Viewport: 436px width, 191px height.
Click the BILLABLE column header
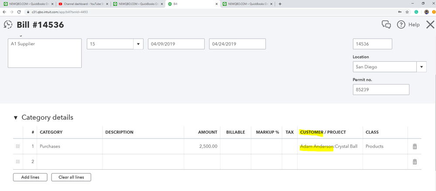point(236,132)
